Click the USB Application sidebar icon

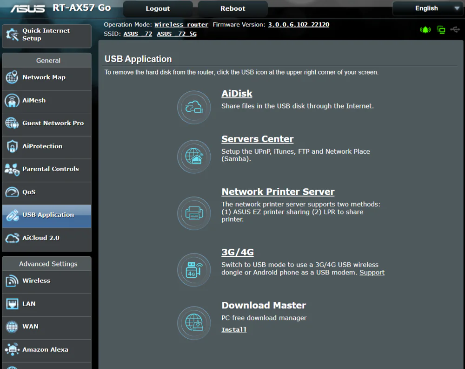coord(13,215)
